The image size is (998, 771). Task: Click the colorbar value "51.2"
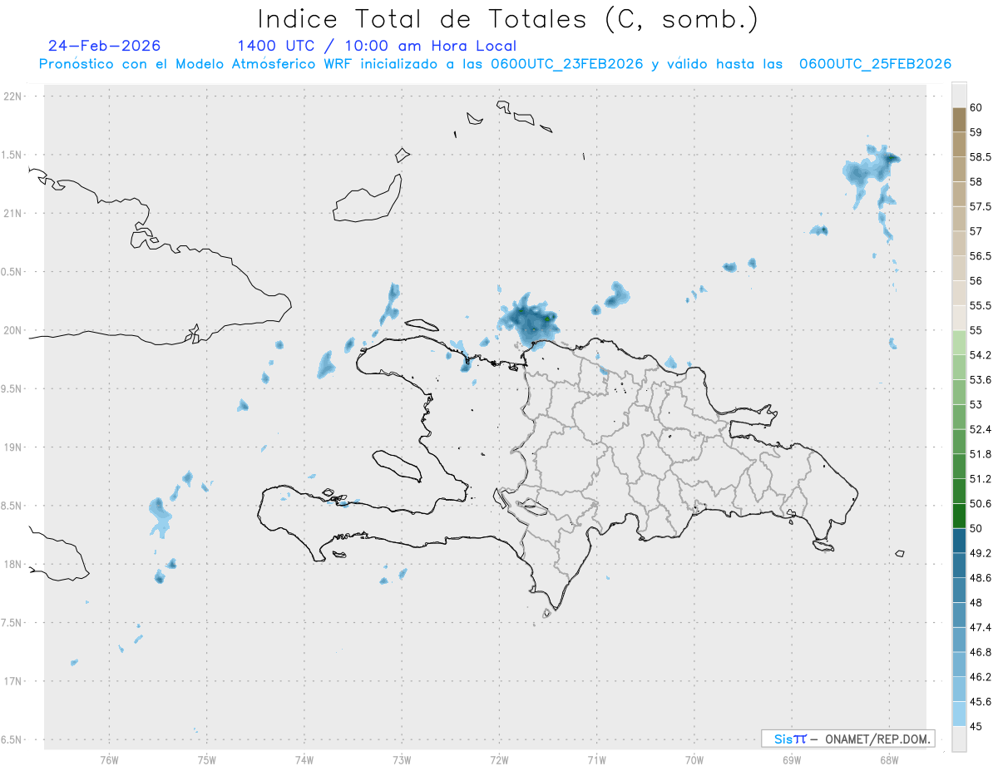click(x=981, y=479)
